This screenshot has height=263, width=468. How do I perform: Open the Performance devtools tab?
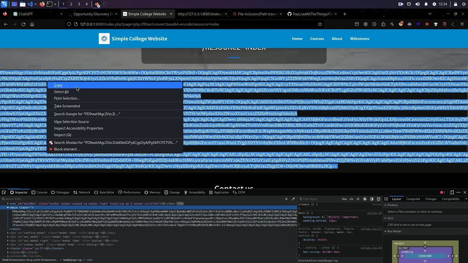coord(129,192)
